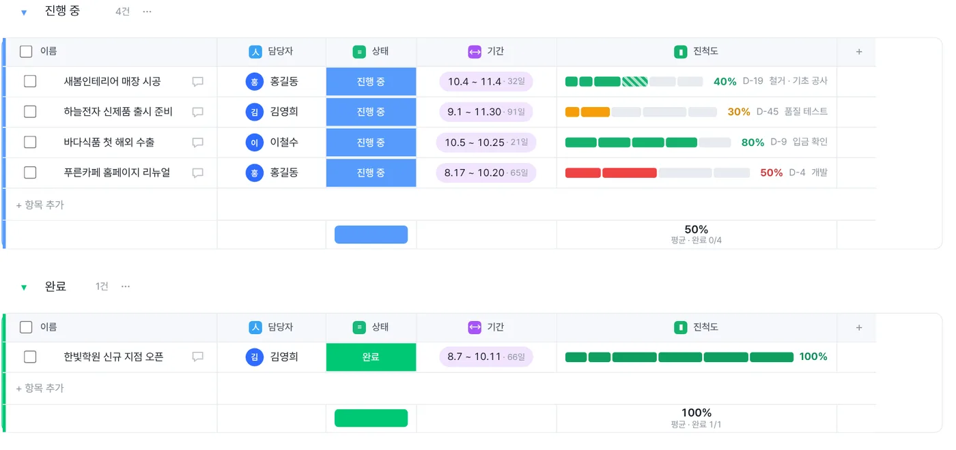Viewport: 956px width, 450px height.
Task: Click 진척도 column header in 완료 table
Action: point(697,327)
